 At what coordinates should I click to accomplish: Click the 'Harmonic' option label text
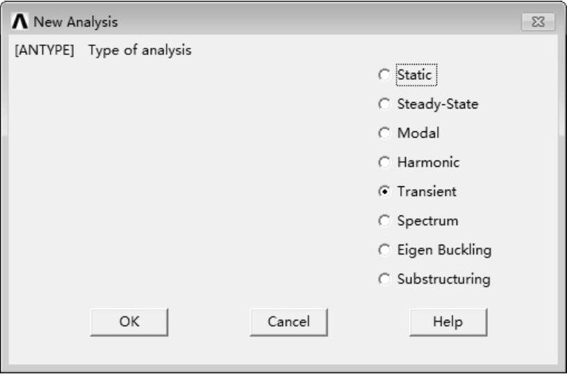pos(428,163)
